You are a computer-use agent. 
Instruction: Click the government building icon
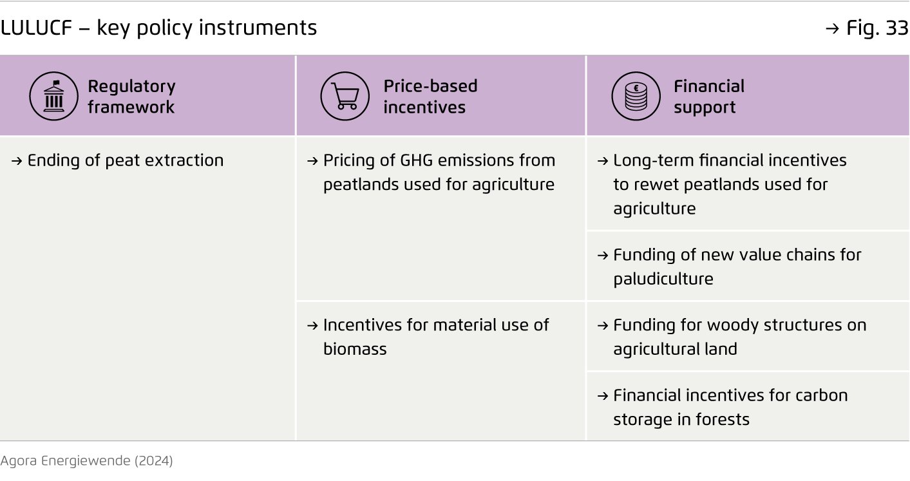[x=53, y=97]
